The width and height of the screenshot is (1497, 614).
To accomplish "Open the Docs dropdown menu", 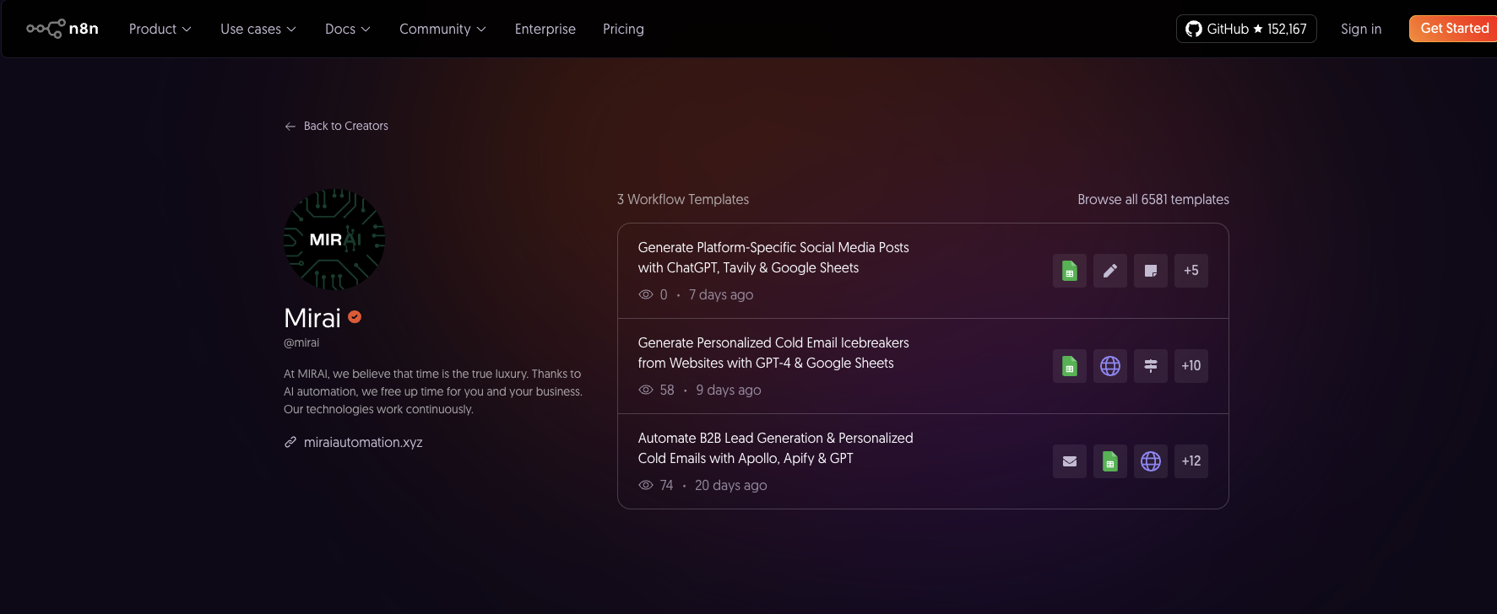I will click(x=347, y=29).
